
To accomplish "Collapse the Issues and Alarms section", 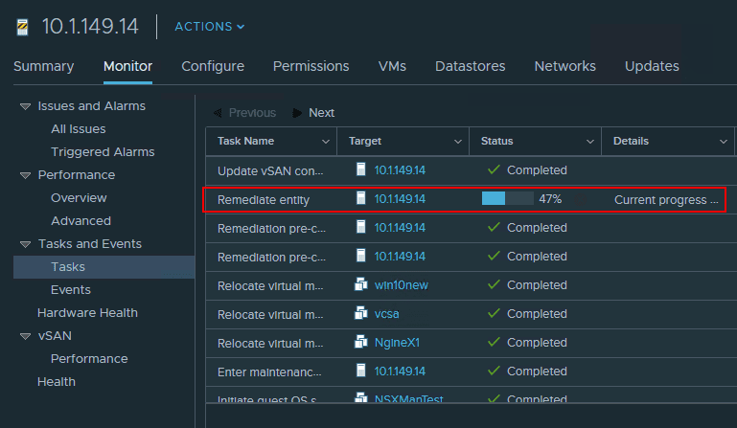I will coord(25,106).
